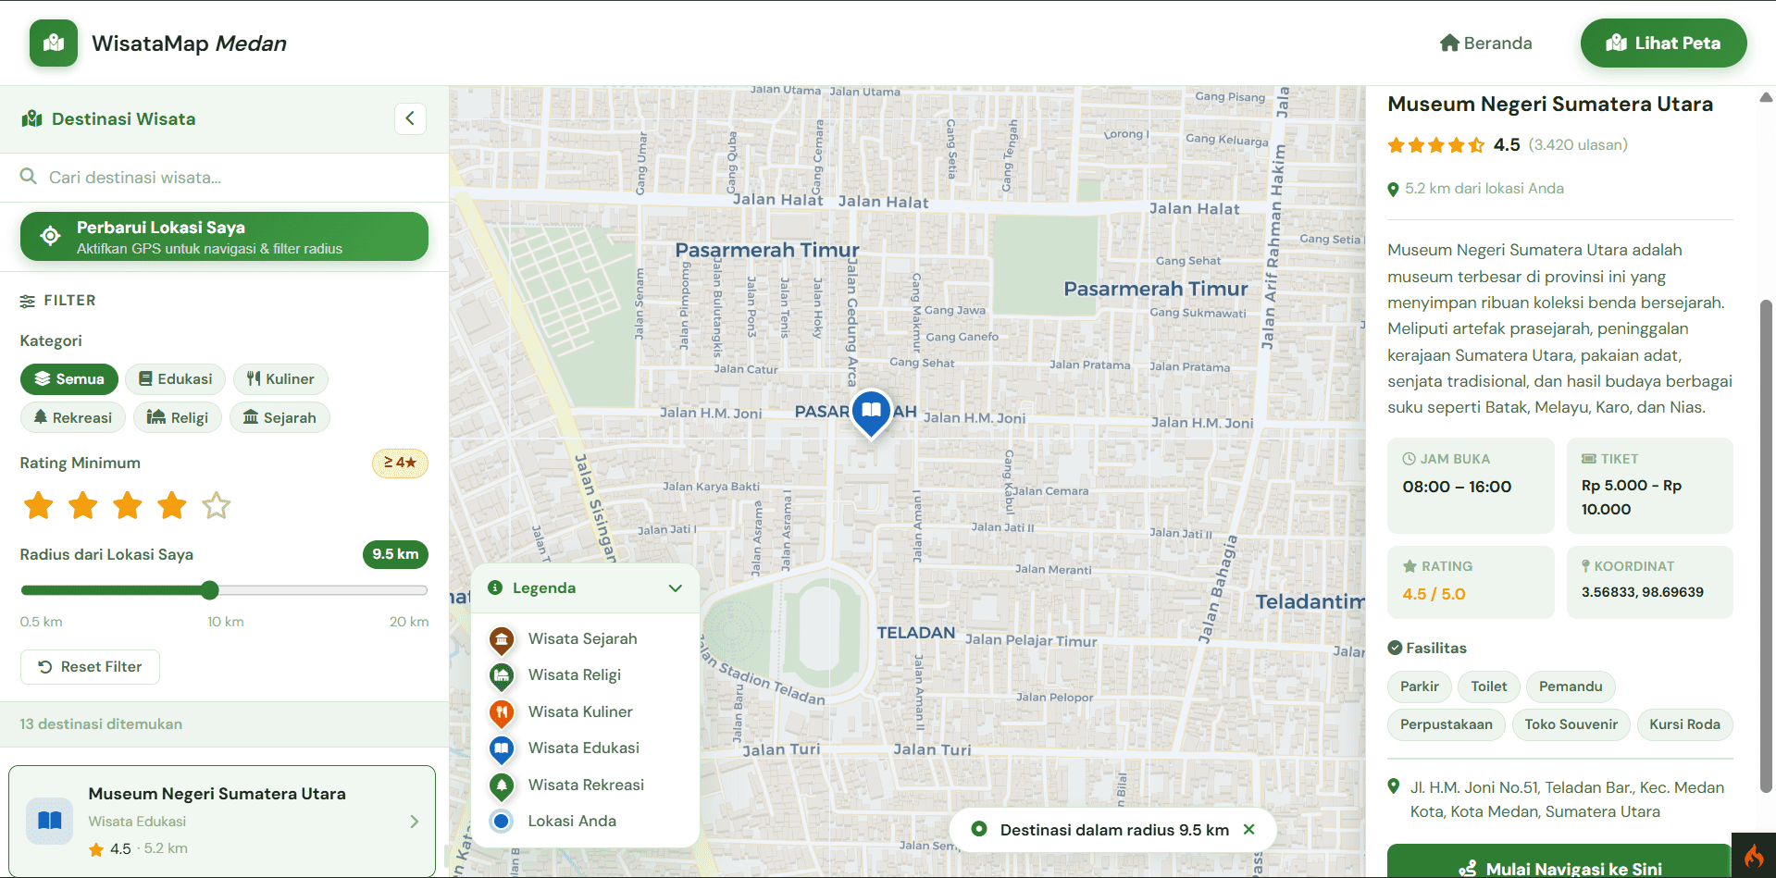Click the address location pin icon

(1394, 787)
